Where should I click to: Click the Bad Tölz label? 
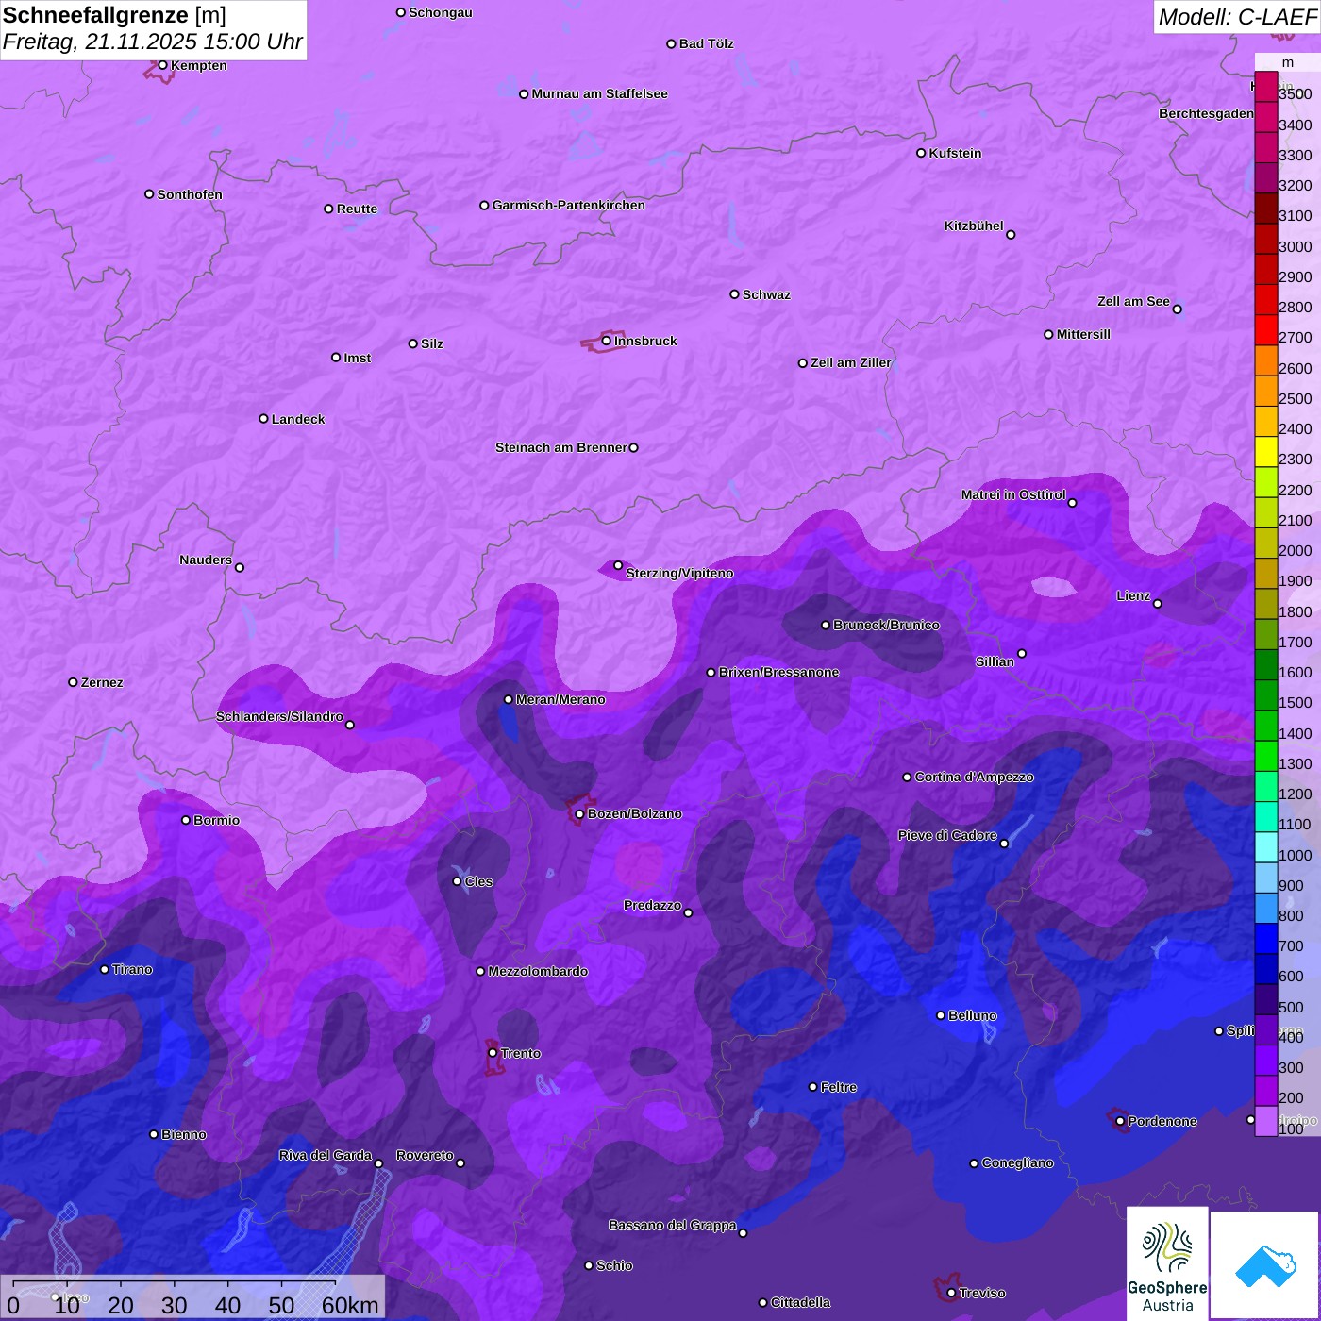point(706,43)
